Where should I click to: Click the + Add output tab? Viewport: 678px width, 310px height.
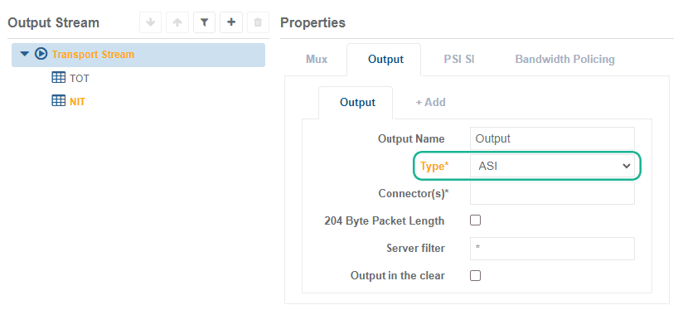[x=430, y=103]
